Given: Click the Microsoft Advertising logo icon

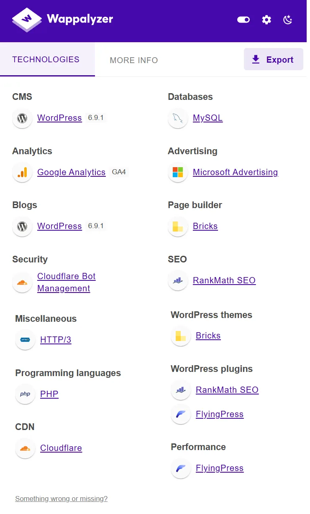Looking at the screenshot, I should click(178, 172).
